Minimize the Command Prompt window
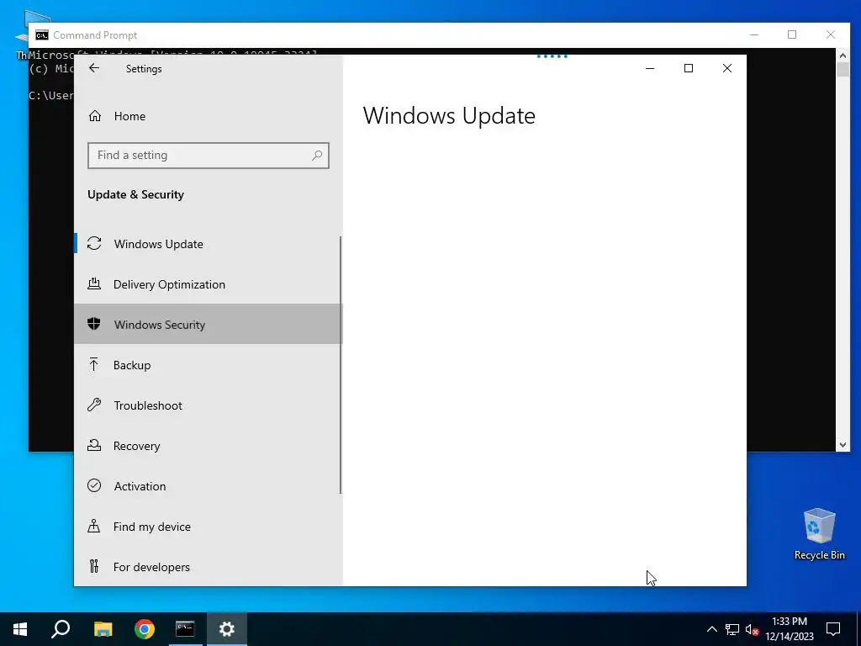Image resolution: width=861 pixels, height=646 pixels. tap(754, 34)
